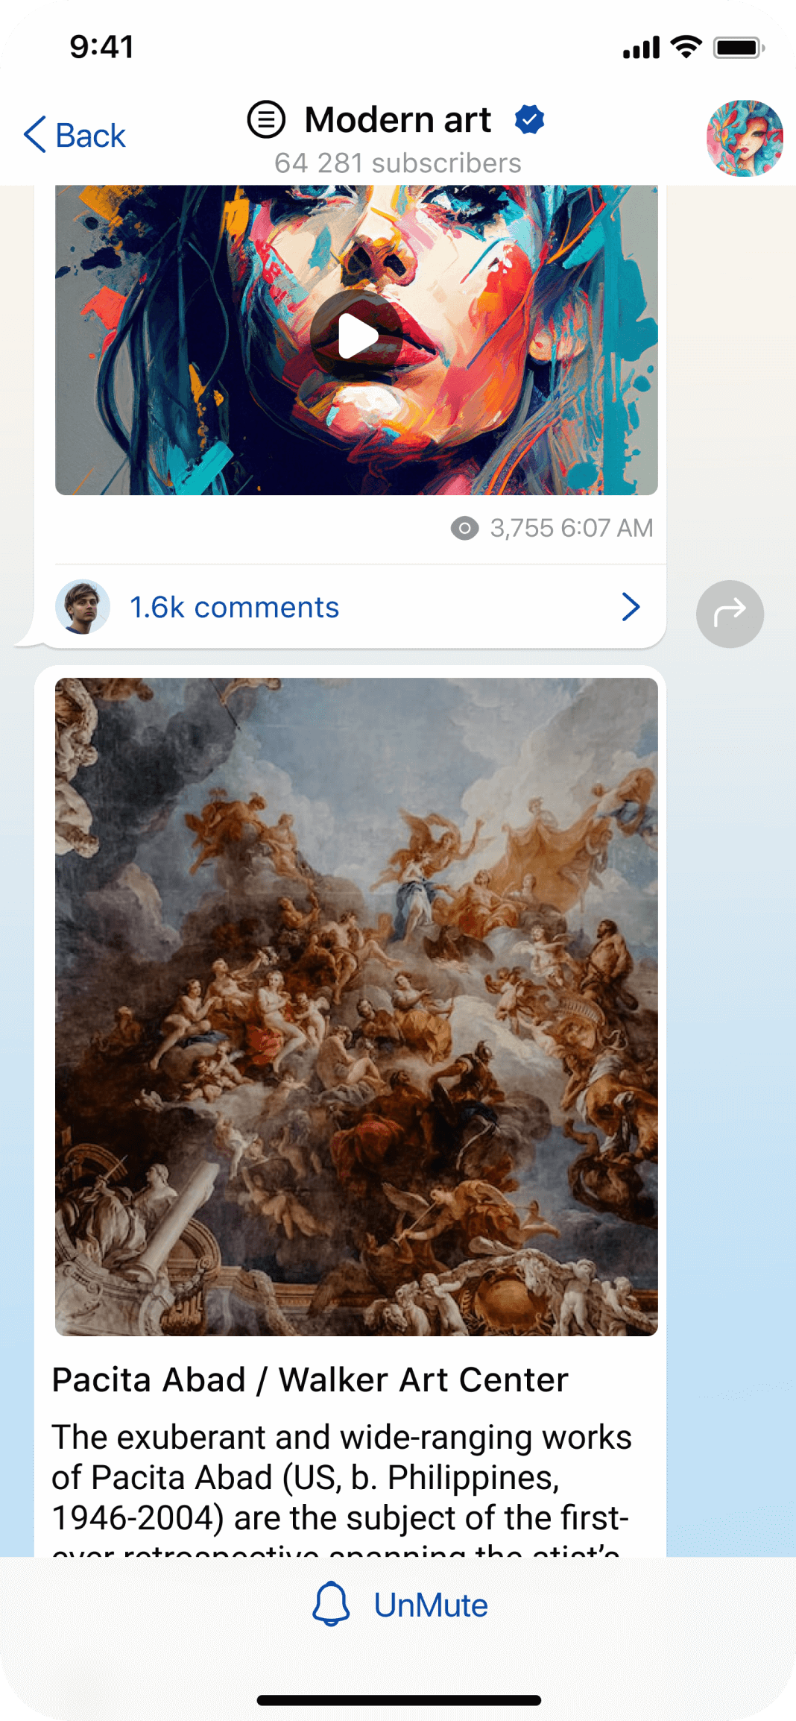The width and height of the screenshot is (796, 1721).
Task: Open the channel avatar picture
Action: coord(745,138)
